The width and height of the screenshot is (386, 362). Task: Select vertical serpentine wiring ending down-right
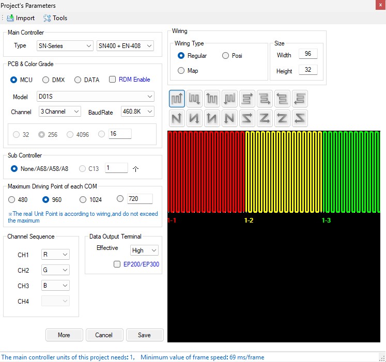pyautogui.click(x=194, y=99)
